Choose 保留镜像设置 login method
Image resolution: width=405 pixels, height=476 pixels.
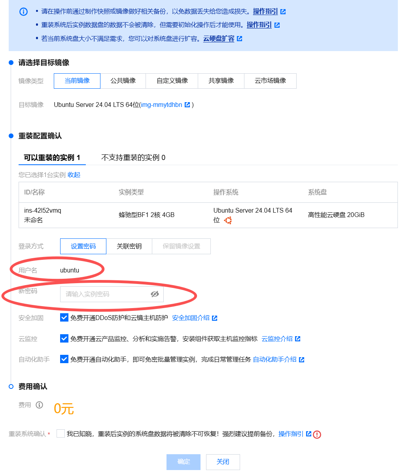pyautogui.click(x=181, y=246)
